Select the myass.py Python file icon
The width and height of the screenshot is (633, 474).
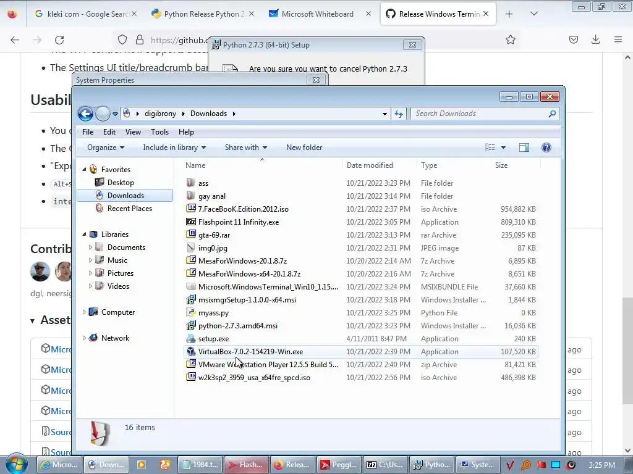[x=191, y=312]
